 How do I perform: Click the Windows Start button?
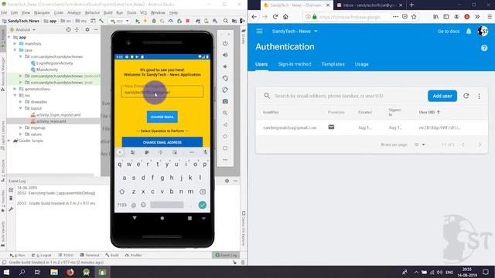click(x=6, y=272)
